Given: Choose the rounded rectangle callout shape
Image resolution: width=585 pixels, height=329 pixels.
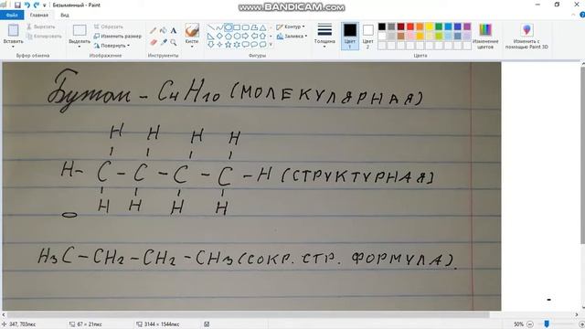Looking at the screenshot, I should [246, 45].
